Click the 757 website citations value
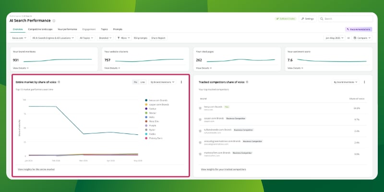 (107, 60)
